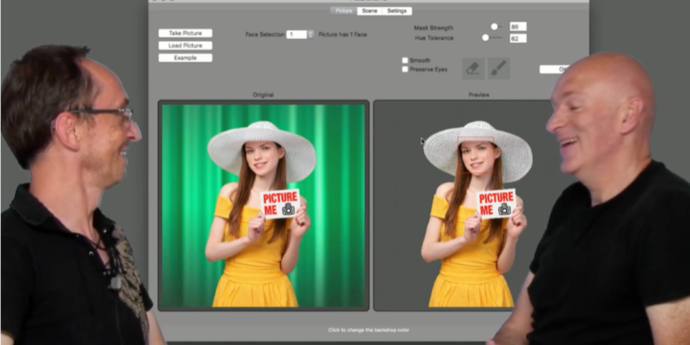Select the Paintbrush tool icon
The height and width of the screenshot is (345, 690).
click(498, 68)
